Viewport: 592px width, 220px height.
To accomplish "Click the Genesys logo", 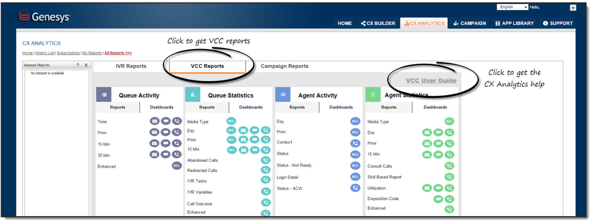I will pos(44,17).
